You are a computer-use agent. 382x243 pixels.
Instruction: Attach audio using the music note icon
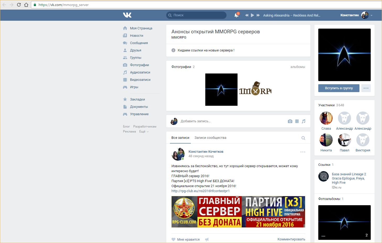(304, 121)
